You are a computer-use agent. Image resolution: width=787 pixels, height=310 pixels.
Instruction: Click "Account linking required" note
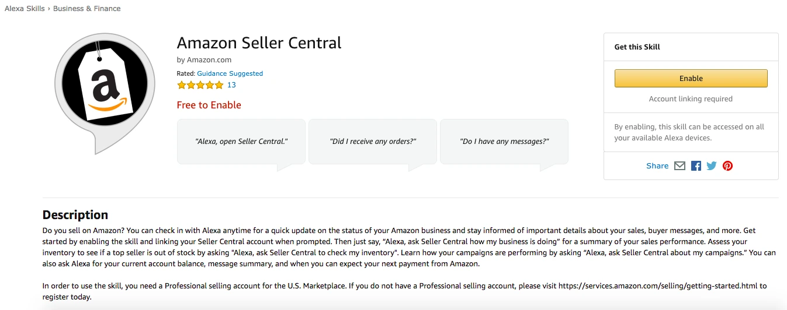tap(691, 99)
